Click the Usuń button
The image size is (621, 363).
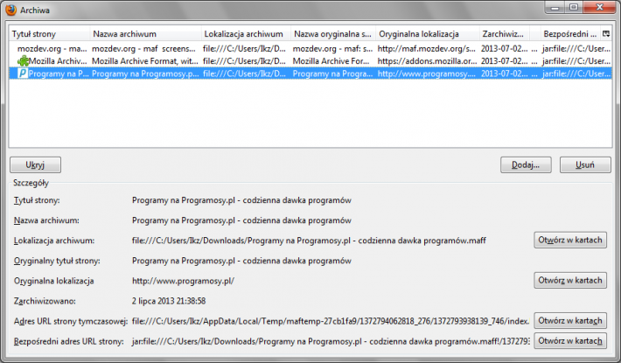[x=585, y=165]
